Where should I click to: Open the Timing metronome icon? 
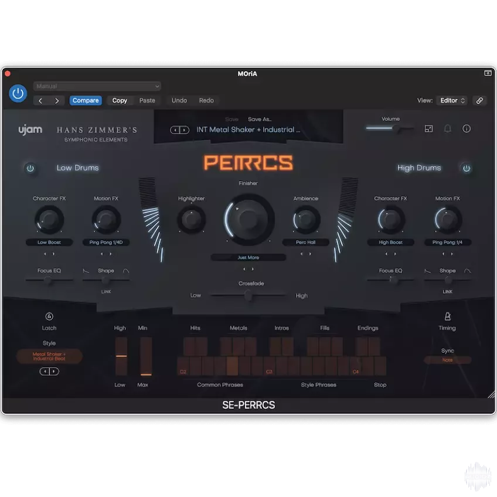click(448, 316)
